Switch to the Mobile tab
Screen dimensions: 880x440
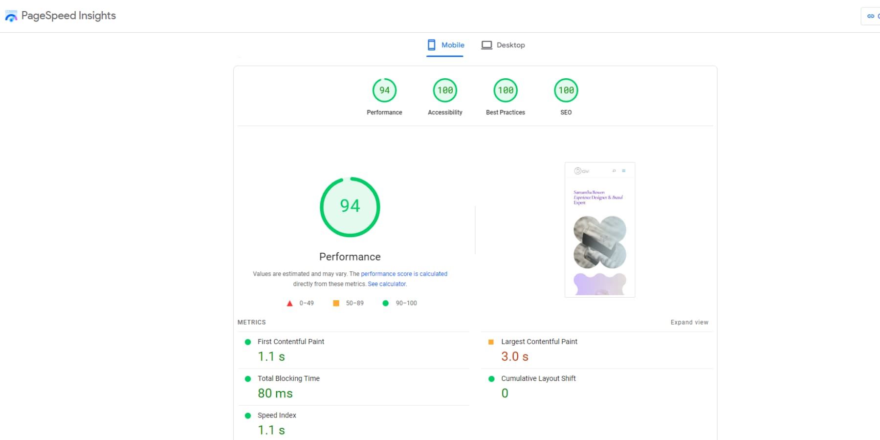tap(445, 45)
